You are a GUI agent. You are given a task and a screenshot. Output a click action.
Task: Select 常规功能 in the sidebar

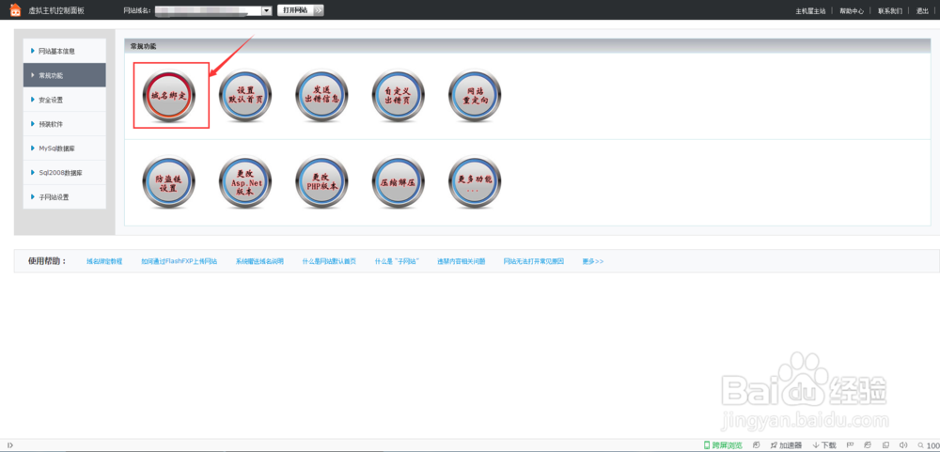click(65, 75)
